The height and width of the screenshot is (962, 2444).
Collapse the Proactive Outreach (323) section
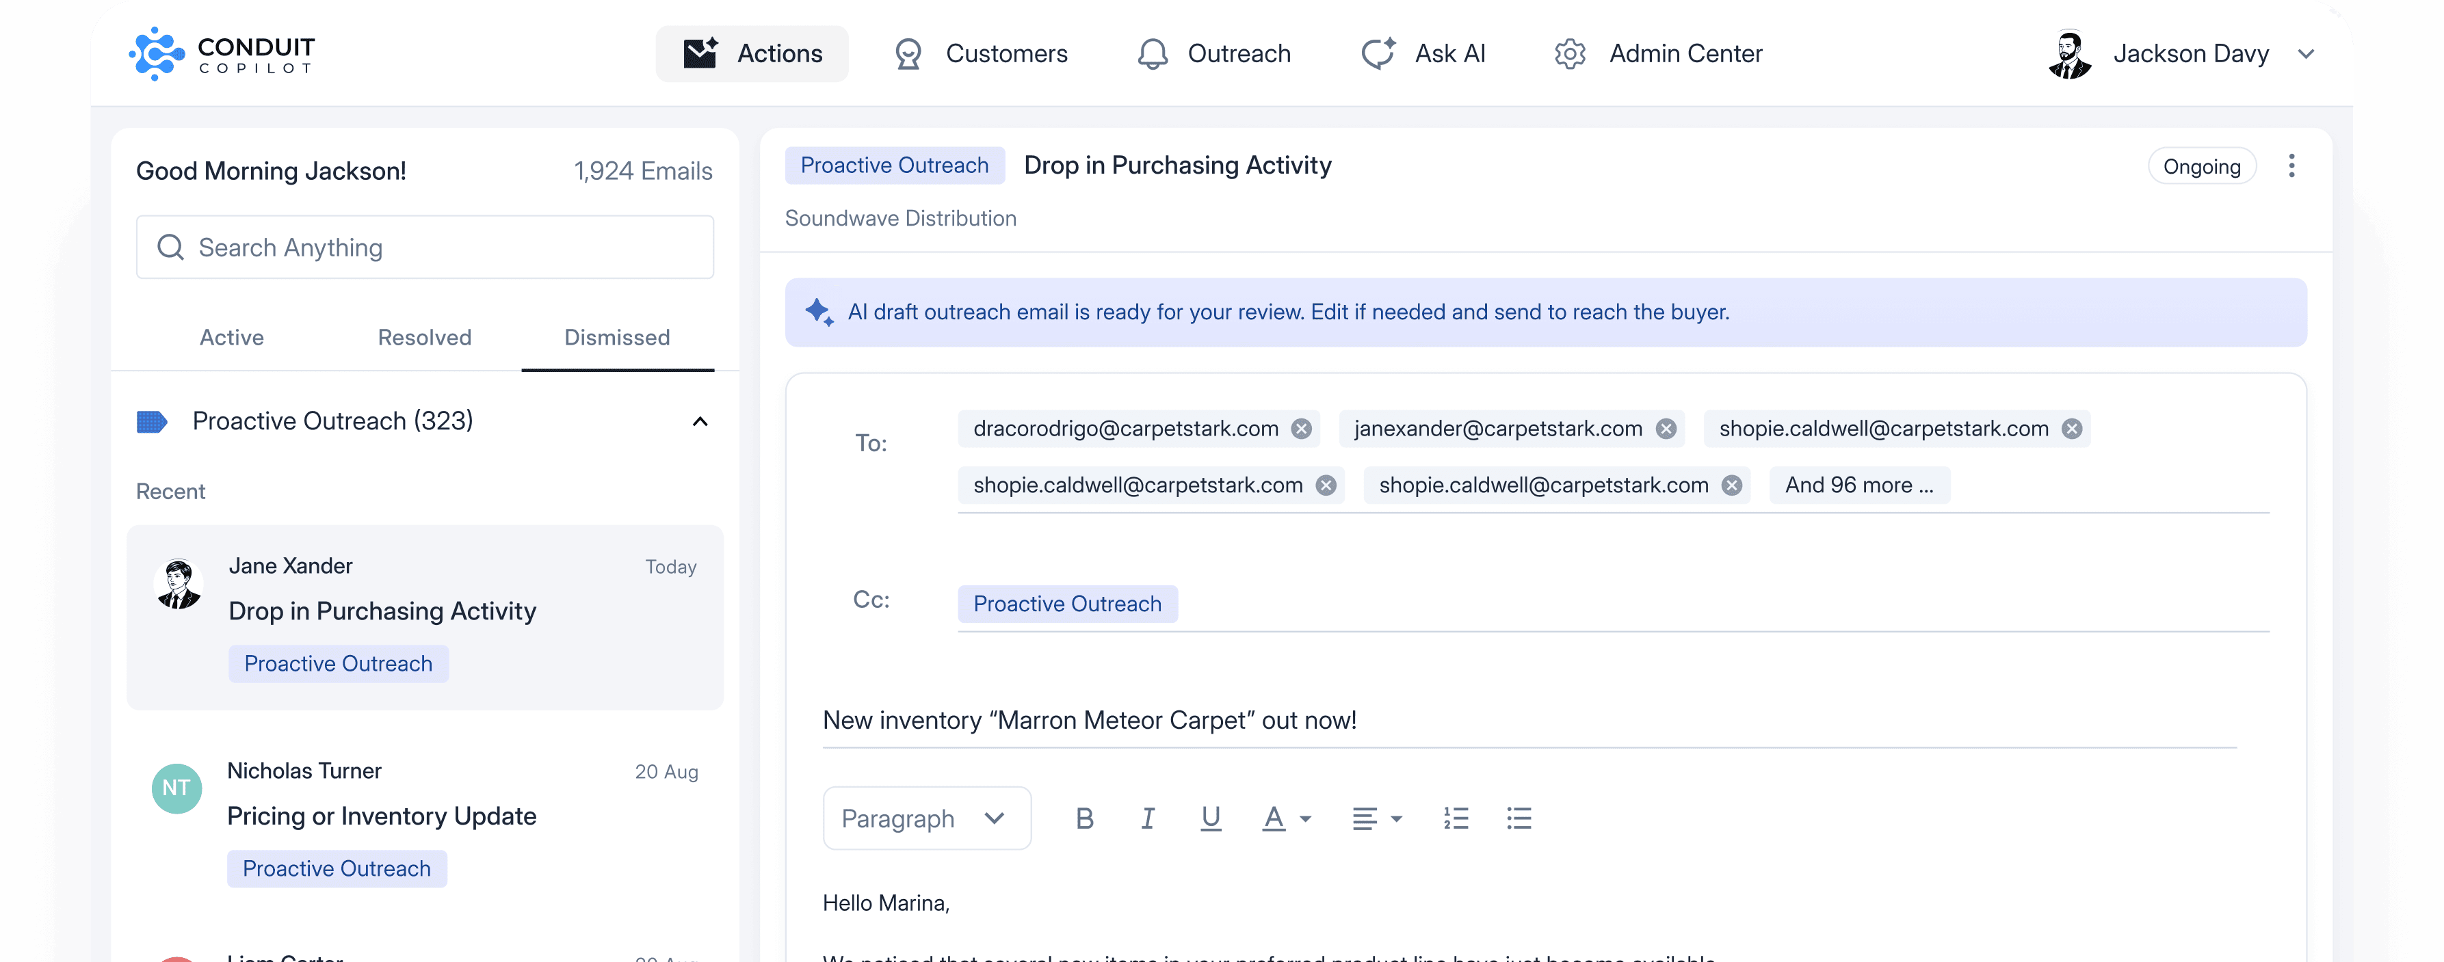pos(699,421)
